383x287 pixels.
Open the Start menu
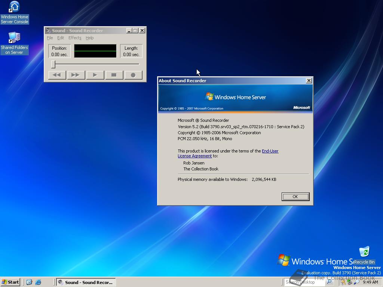10,282
